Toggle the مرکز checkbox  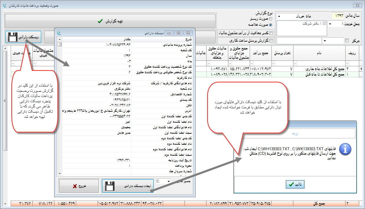pyautogui.click(x=347, y=41)
